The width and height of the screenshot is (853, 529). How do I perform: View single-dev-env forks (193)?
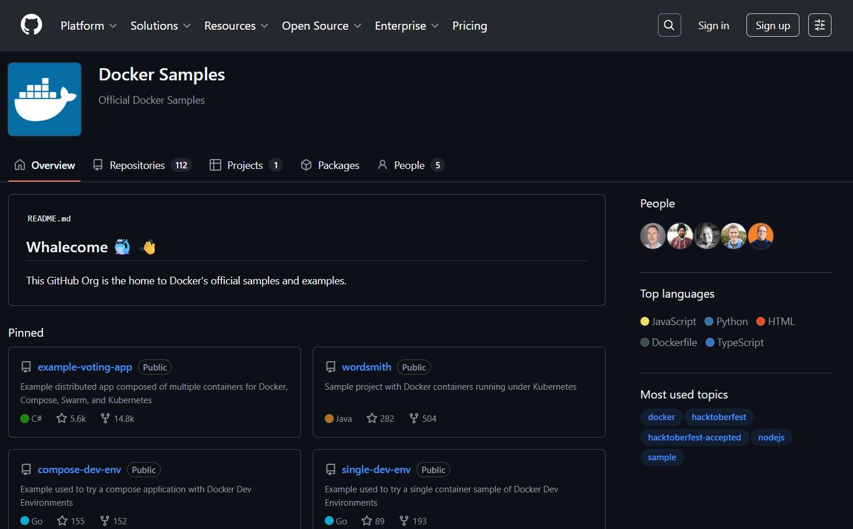413,521
